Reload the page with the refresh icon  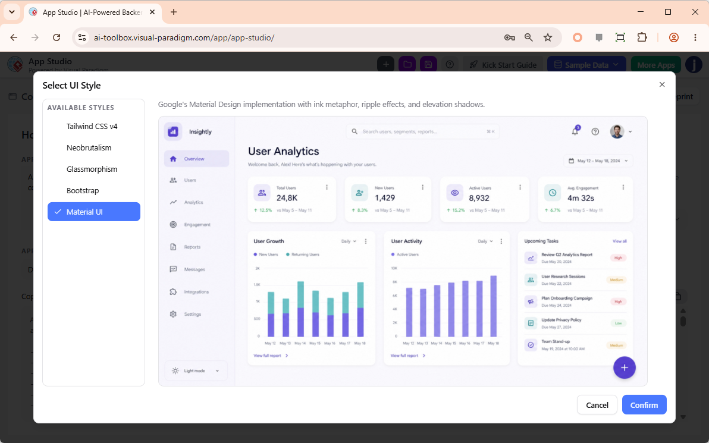(57, 37)
